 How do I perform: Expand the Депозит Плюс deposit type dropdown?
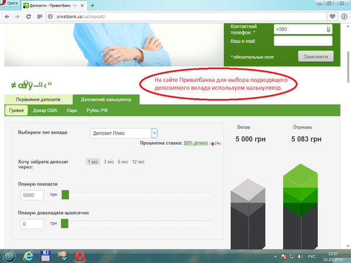[154, 133]
